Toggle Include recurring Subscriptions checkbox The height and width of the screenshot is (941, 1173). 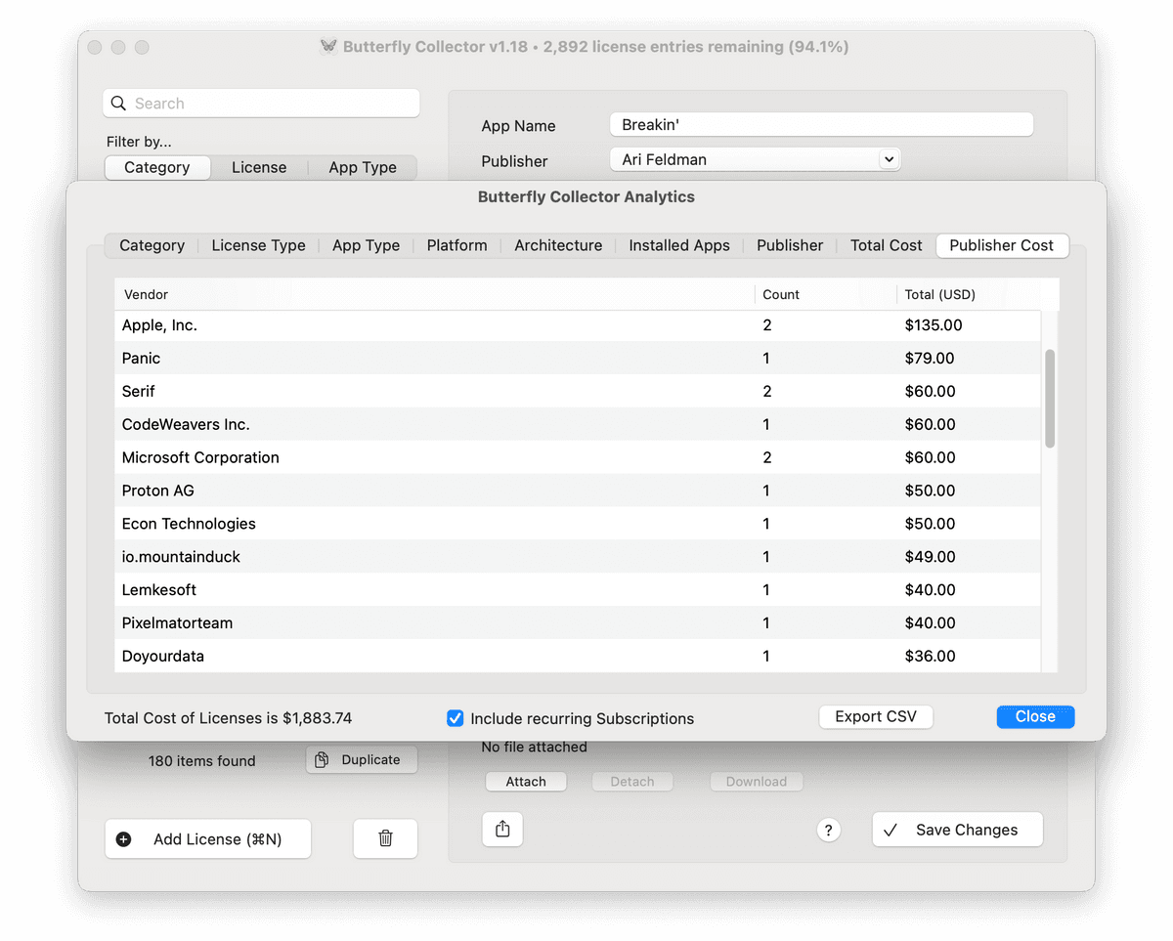pos(455,718)
